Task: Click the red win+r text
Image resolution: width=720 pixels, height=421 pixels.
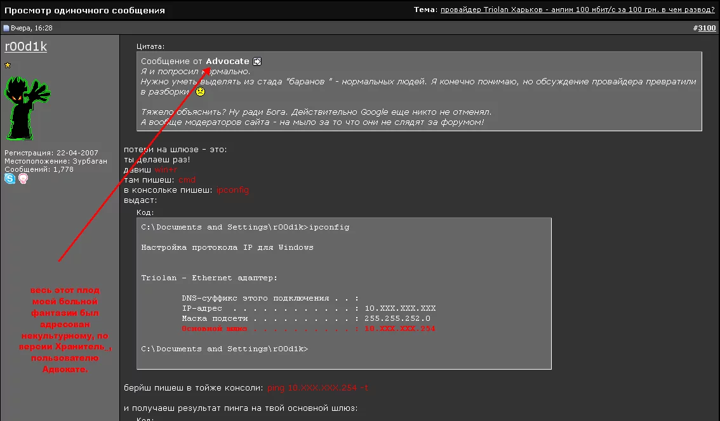Action: coord(166,170)
